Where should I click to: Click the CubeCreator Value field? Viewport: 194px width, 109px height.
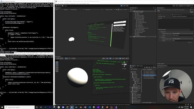click(x=182, y=35)
